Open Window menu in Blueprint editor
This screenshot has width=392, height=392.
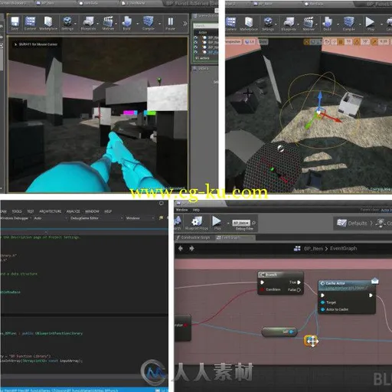(181, 210)
